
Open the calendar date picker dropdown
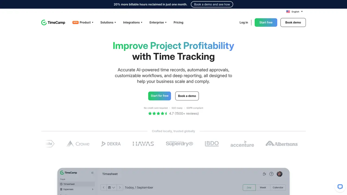tap(112, 187)
